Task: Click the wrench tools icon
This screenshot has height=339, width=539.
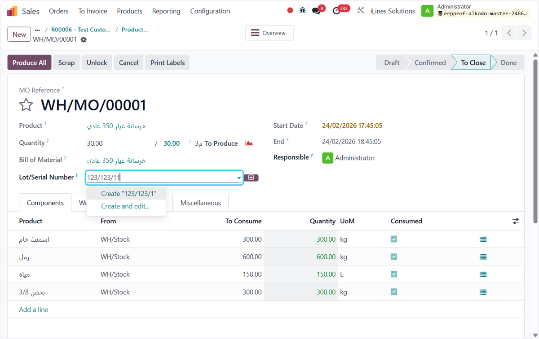Action: tap(361, 10)
